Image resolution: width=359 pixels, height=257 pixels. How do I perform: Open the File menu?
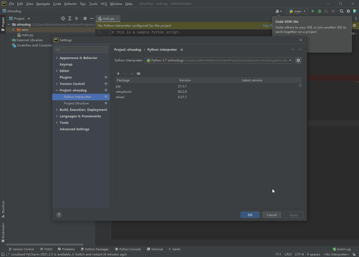click(x=11, y=4)
